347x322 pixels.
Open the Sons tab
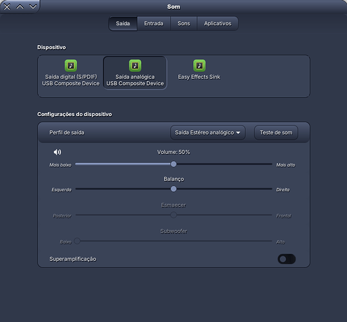click(x=183, y=23)
